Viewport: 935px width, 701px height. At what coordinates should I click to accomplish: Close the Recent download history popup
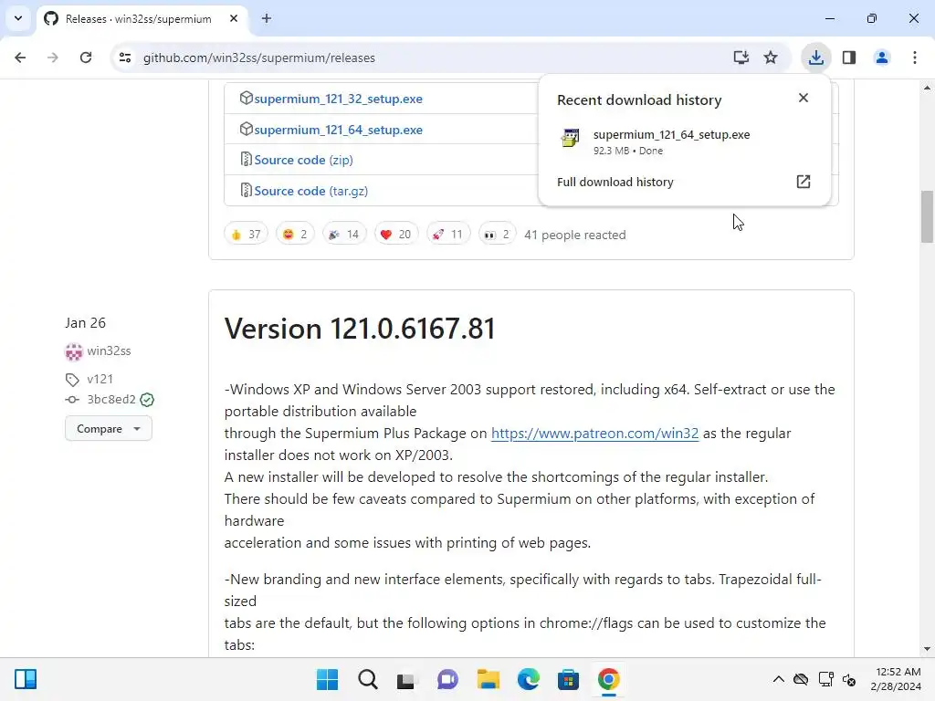point(804,98)
